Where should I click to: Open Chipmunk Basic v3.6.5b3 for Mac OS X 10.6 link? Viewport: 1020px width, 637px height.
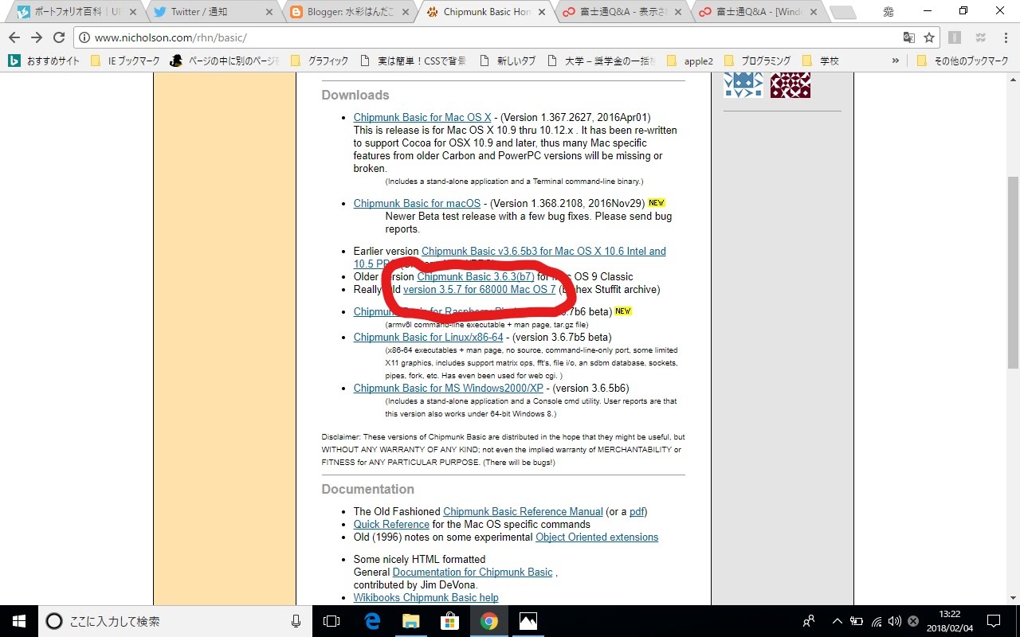[543, 252]
